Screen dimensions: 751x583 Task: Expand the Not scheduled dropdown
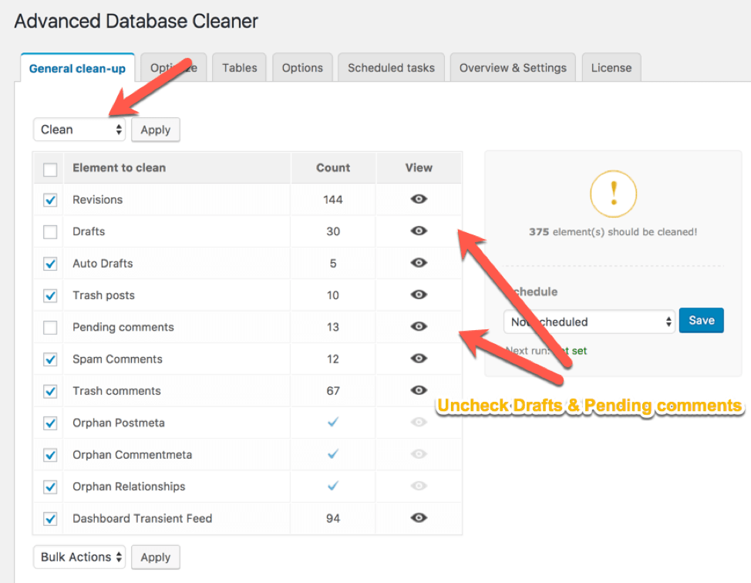point(588,322)
